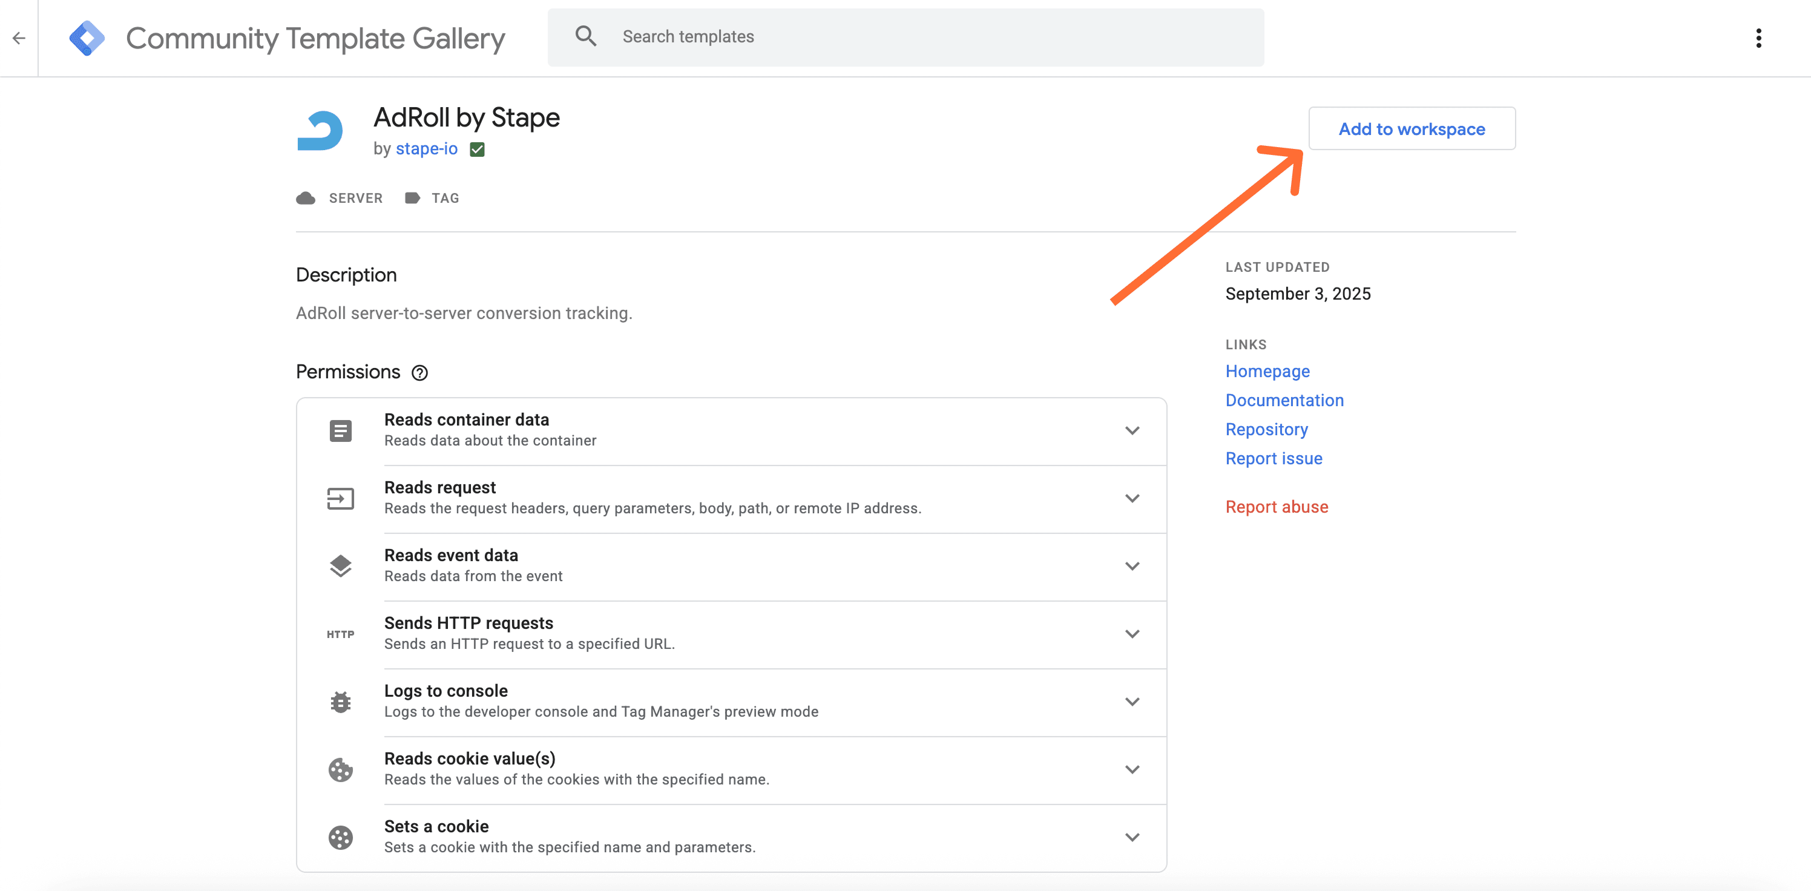Expand Sets a cookie chevron
This screenshot has height=891, width=1811.
[x=1132, y=838]
